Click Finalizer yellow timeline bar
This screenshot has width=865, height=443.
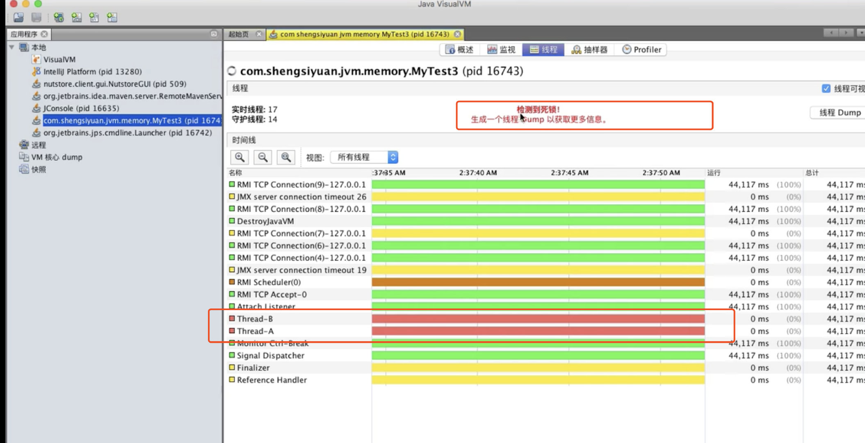tap(538, 368)
